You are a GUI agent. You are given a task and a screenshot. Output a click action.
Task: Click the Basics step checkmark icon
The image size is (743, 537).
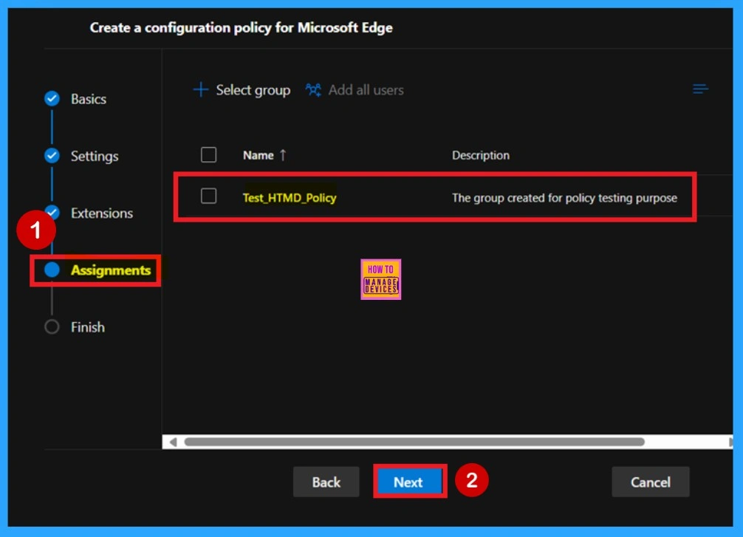point(52,98)
